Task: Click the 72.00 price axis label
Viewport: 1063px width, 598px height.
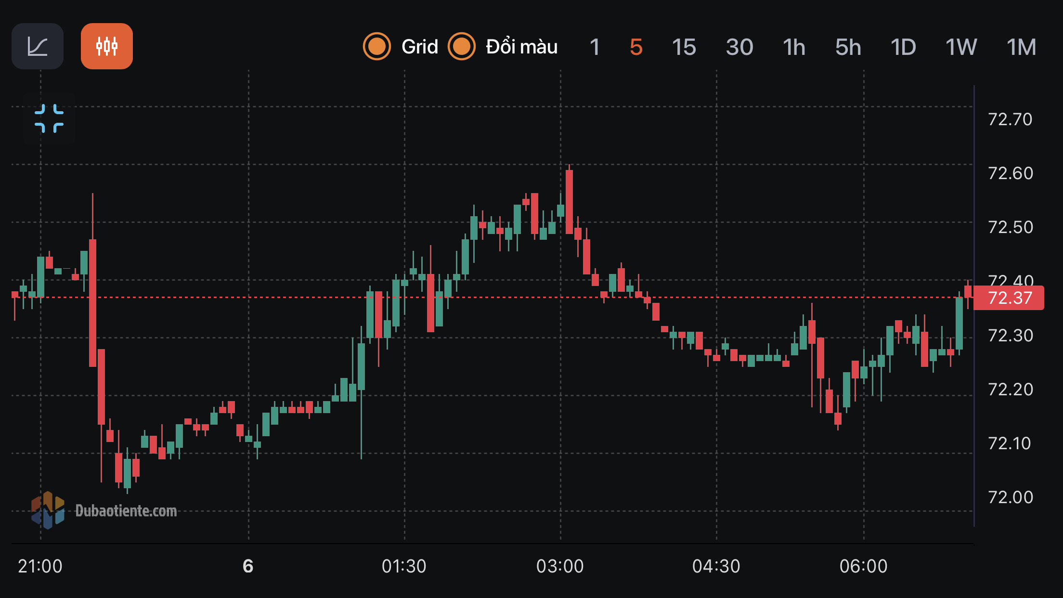Action: (1010, 497)
